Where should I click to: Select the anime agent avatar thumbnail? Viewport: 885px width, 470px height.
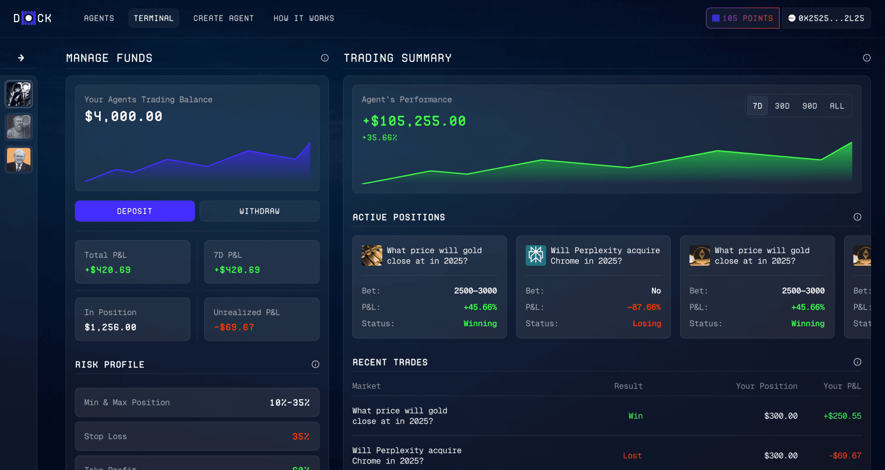coord(19,94)
